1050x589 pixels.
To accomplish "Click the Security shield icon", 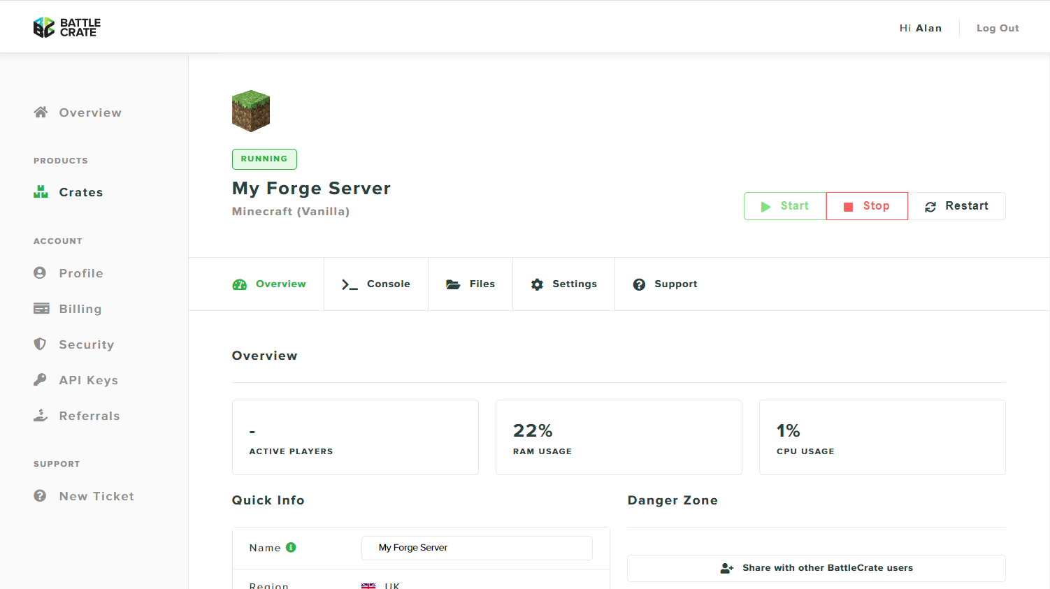I will pos(40,344).
